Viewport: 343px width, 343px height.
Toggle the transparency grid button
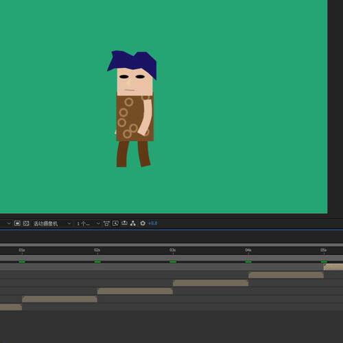(26, 223)
